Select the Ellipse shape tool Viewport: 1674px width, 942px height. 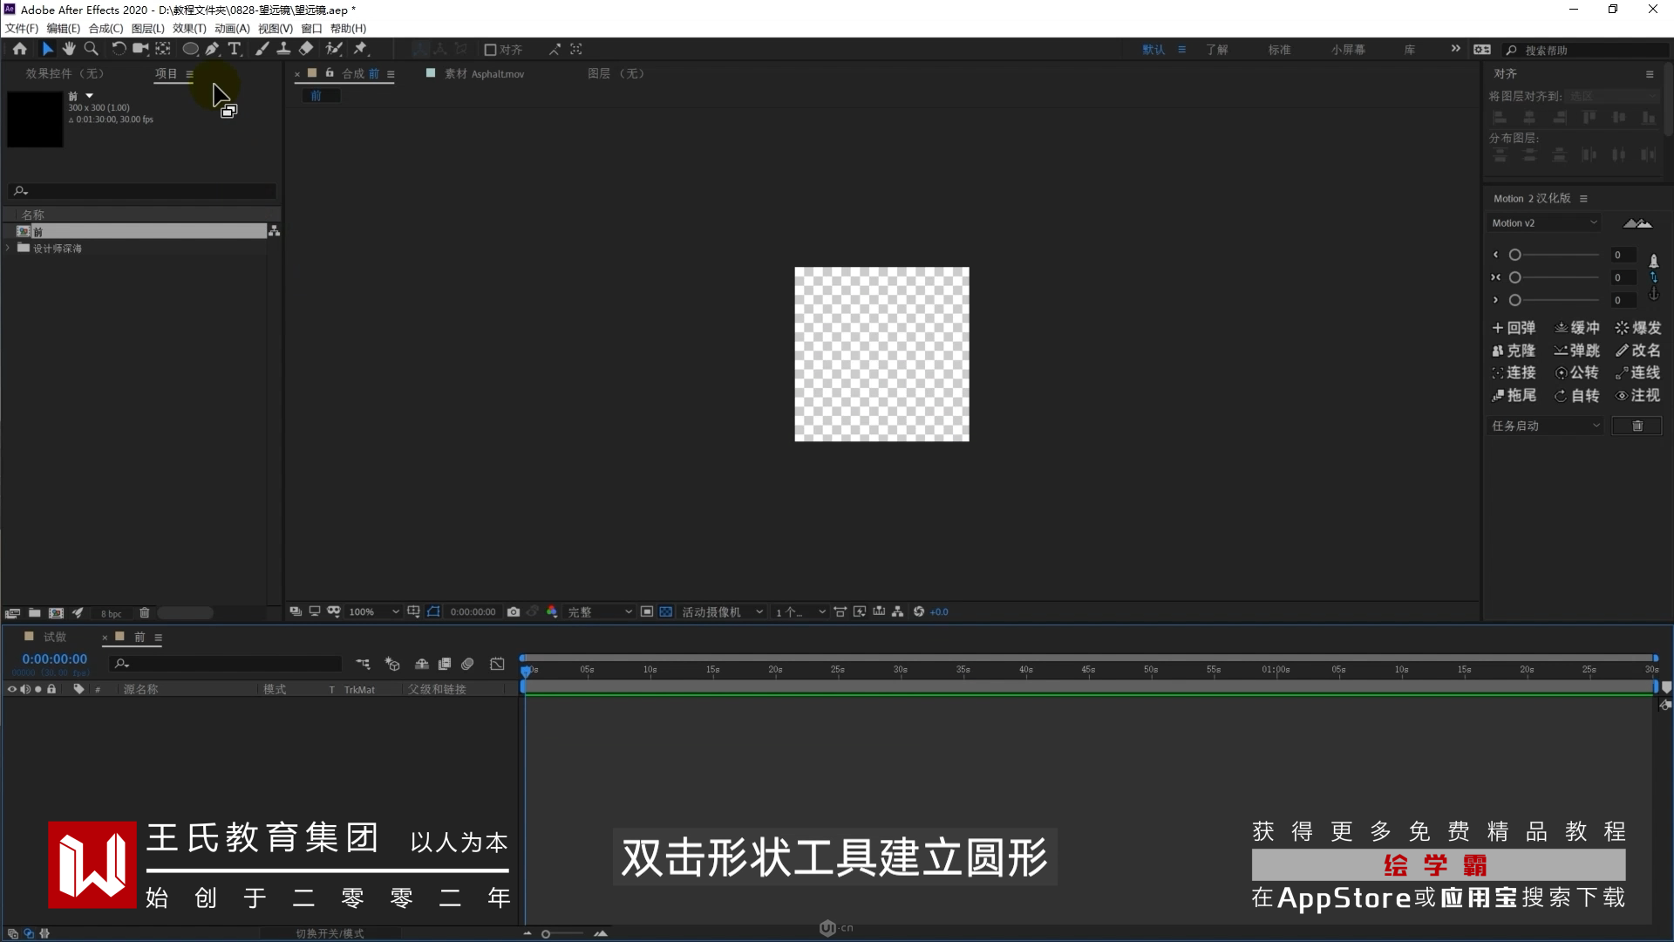(x=189, y=49)
